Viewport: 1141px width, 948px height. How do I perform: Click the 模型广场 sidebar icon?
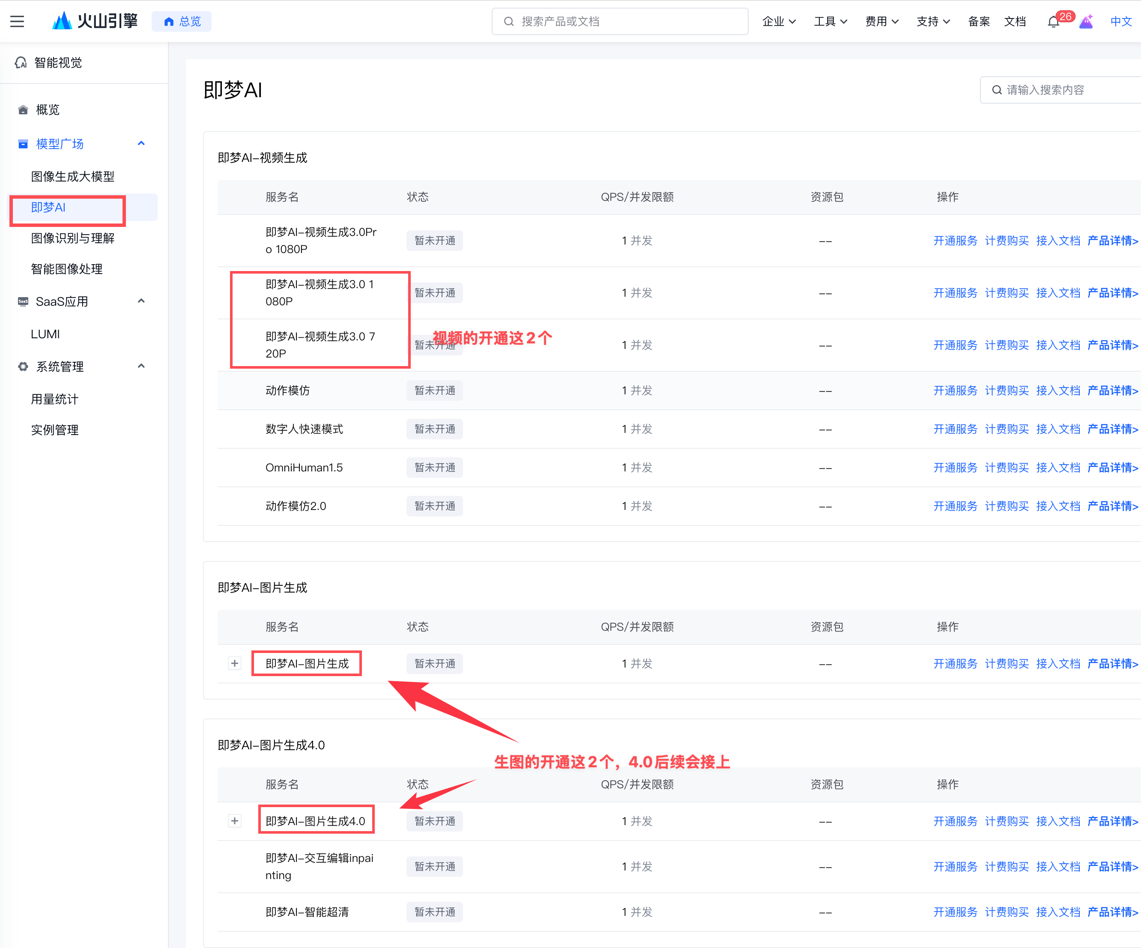point(23,144)
